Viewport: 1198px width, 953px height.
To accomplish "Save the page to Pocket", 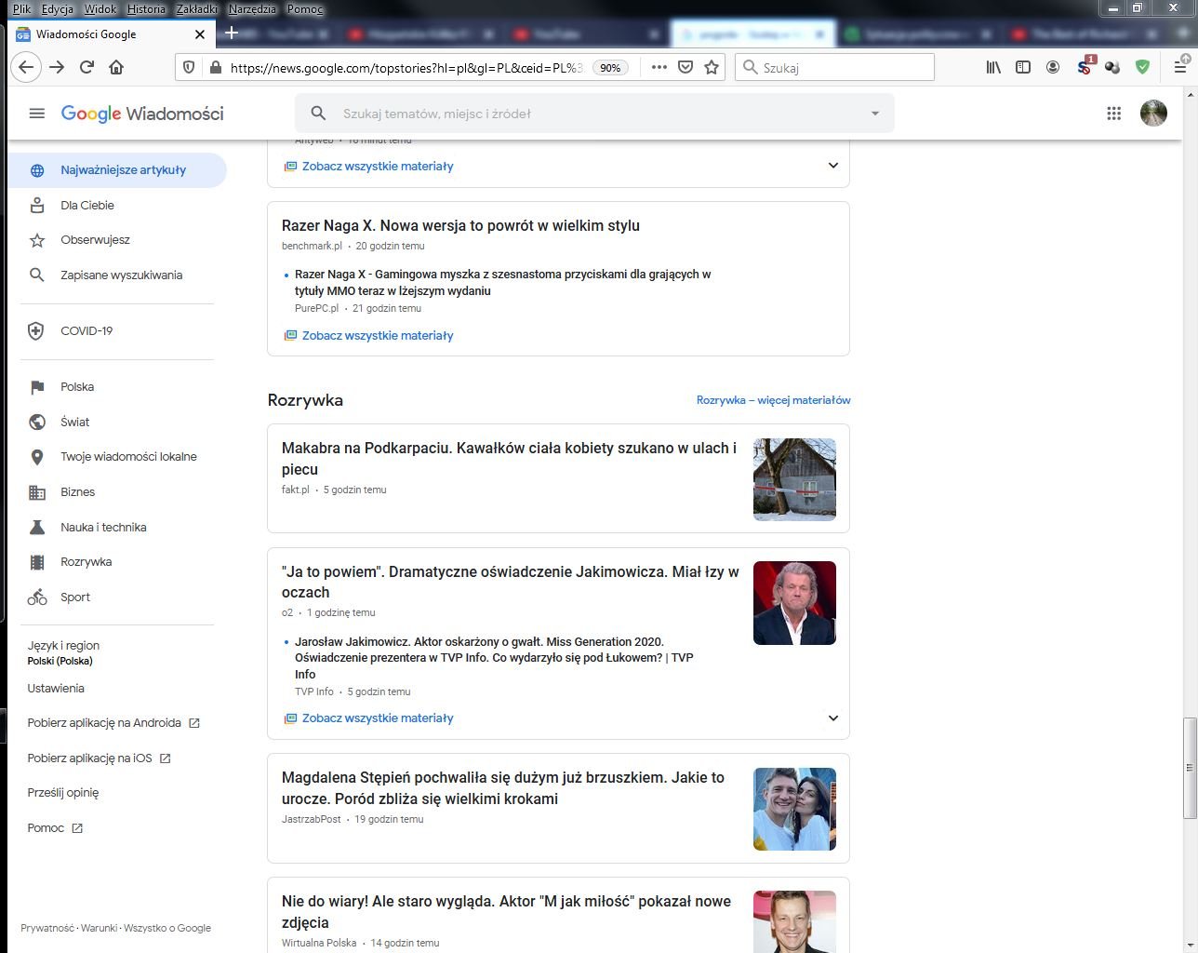I will pos(686,67).
